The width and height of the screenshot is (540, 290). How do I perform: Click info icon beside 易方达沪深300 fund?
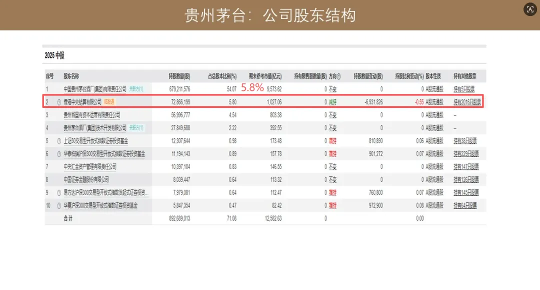pos(59,193)
